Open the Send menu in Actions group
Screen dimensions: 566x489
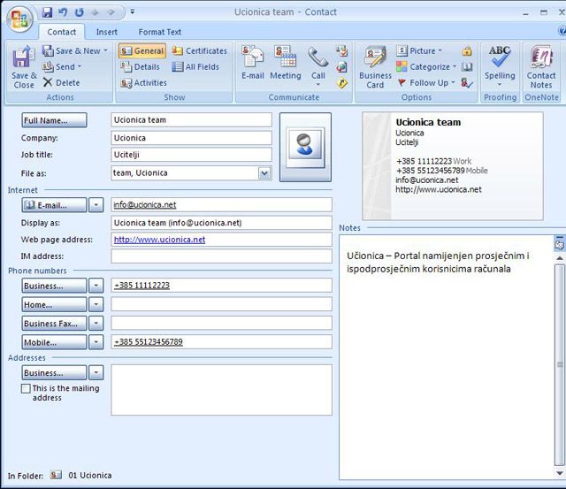[x=62, y=67]
